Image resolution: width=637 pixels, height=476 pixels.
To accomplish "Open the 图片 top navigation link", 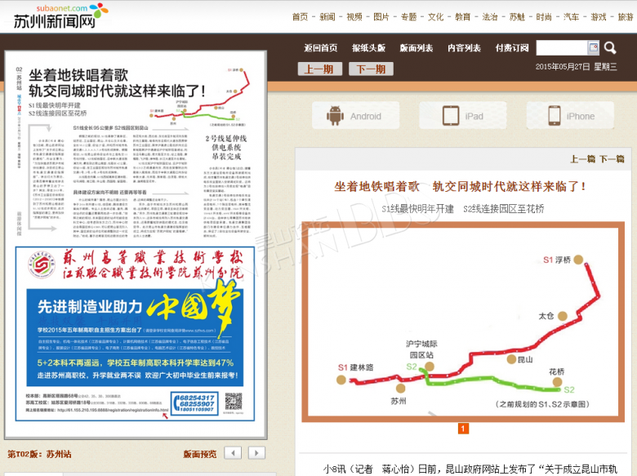I will pos(381,17).
